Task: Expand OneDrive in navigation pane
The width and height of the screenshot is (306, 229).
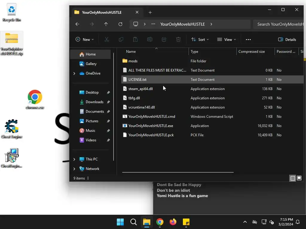Action: pyautogui.click(x=74, y=73)
